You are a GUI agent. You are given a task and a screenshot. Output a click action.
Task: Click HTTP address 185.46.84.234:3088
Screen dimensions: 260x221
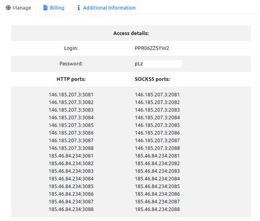pyautogui.click(x=71, y=209)
